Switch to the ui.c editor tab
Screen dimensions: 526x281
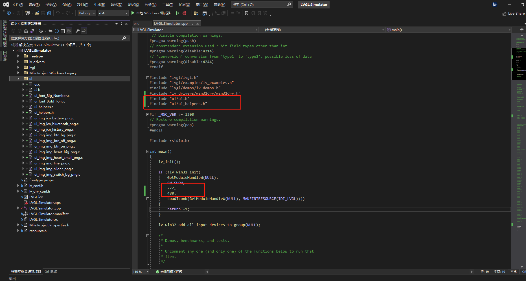[137, 23]
